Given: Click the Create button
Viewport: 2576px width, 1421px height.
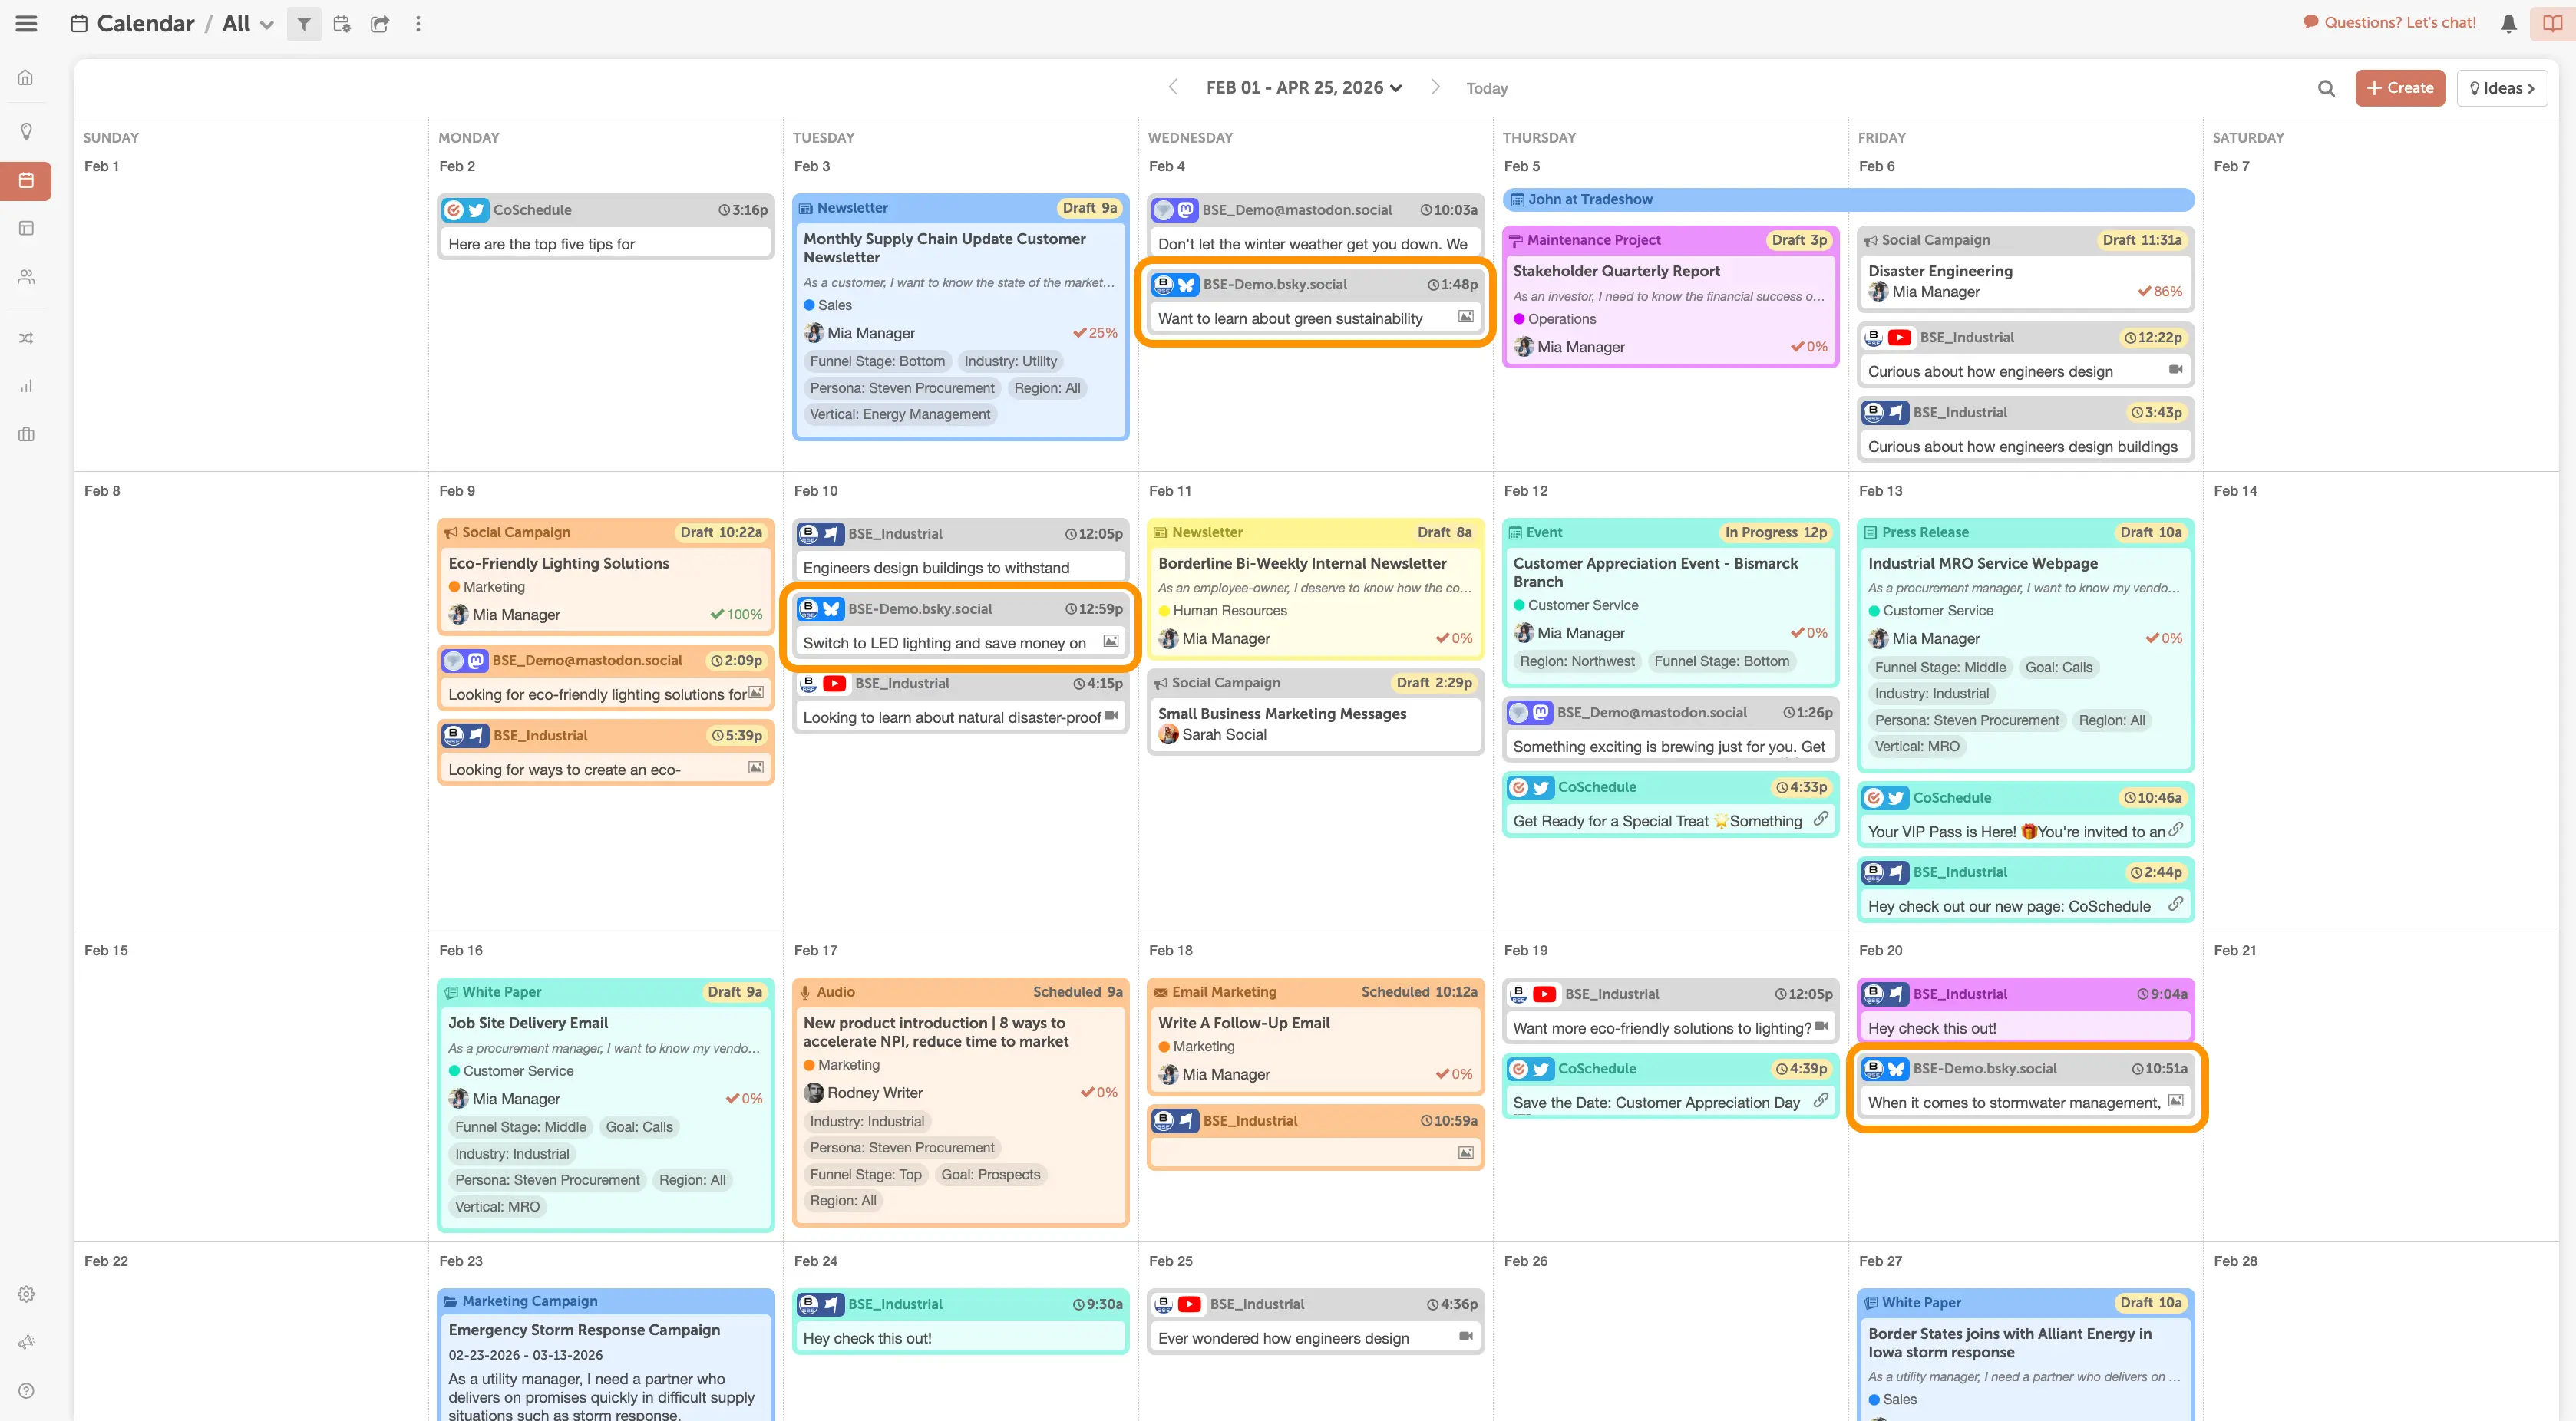Looking at the screenshot, I should 2400,88.
